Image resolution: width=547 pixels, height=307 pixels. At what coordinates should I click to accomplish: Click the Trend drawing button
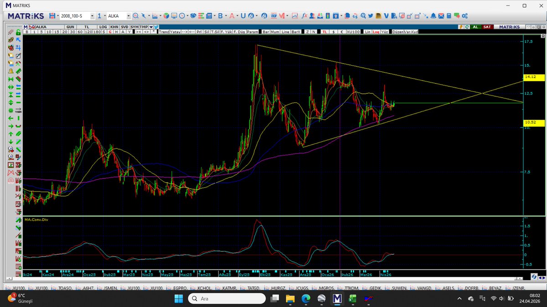pyautogui.click(x=164, y=32)
